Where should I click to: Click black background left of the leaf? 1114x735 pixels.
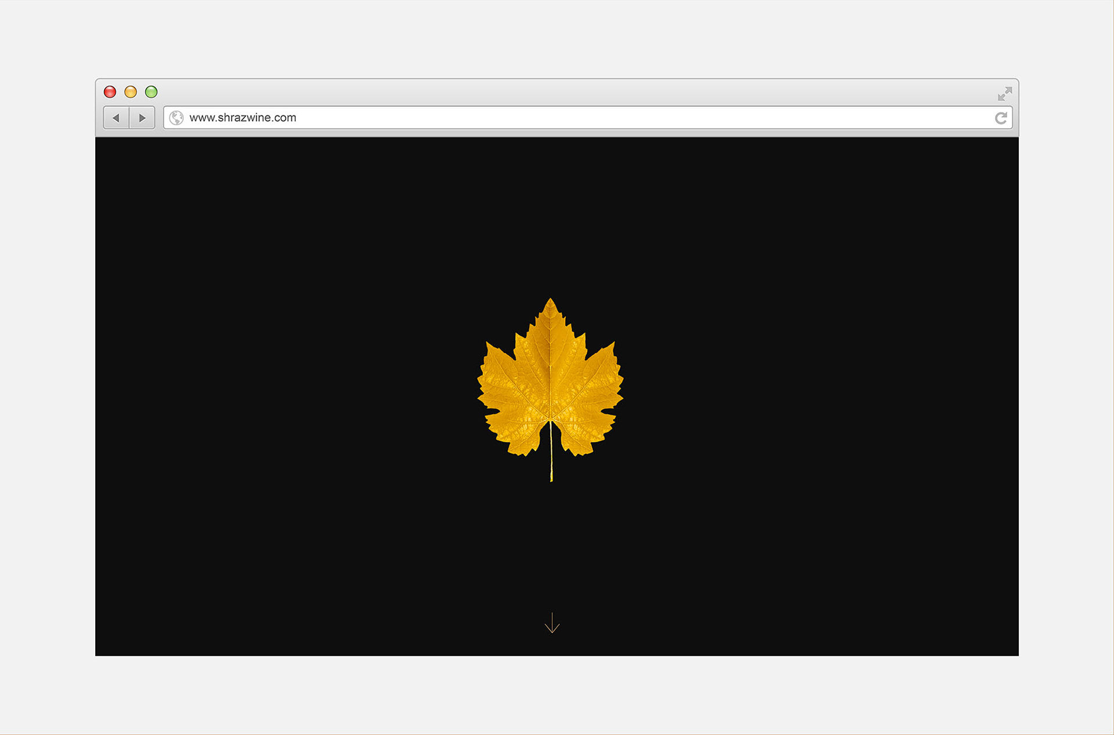click(290, 389)
